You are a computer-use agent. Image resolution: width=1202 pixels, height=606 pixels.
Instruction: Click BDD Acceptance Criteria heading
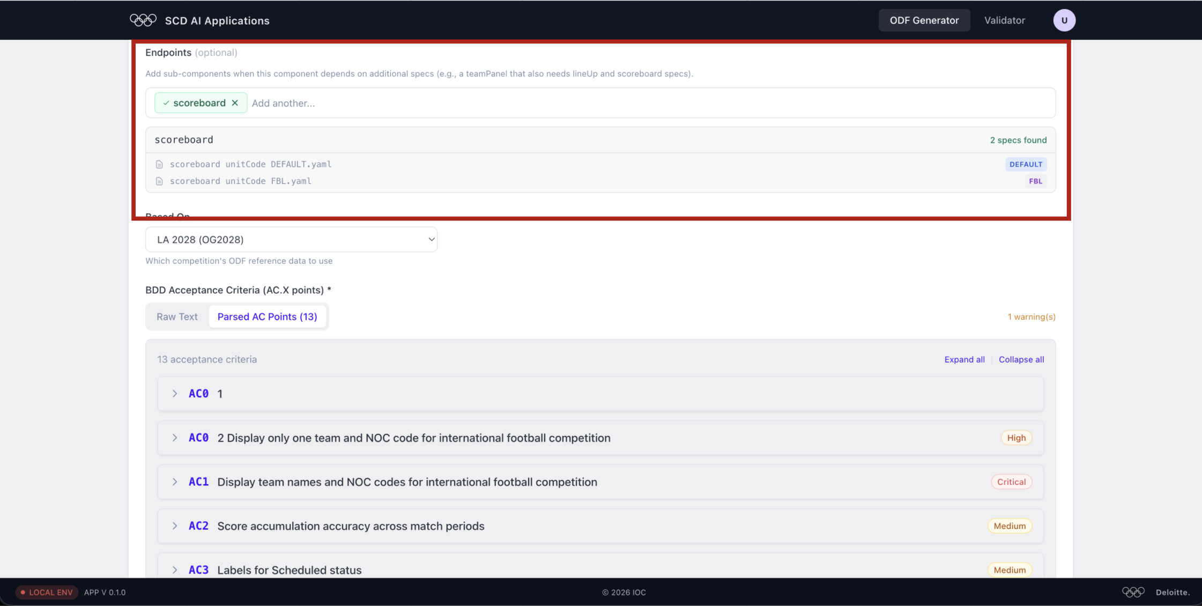(x=238, y=290)
